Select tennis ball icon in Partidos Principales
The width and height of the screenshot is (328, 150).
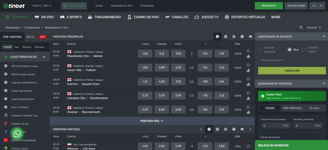coord(242,36)
